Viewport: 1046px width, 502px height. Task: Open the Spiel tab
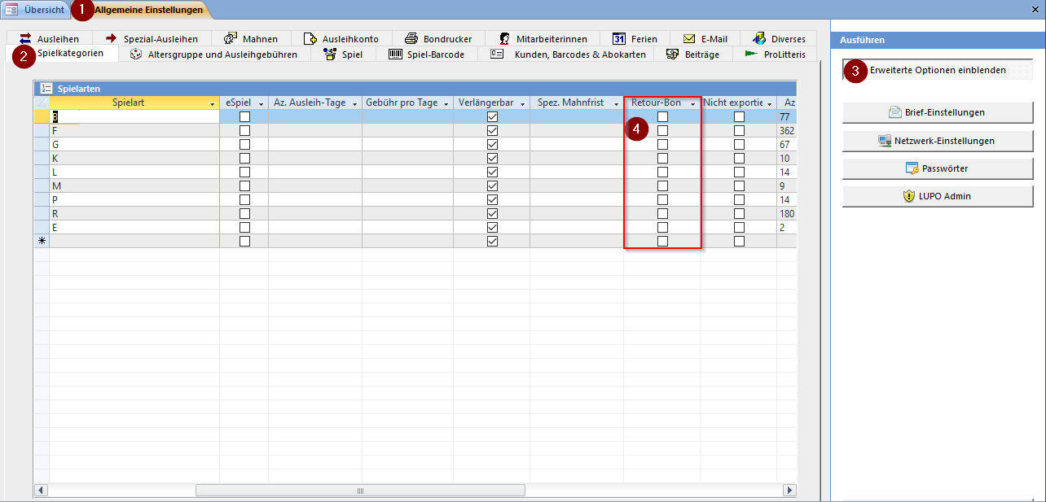coord(343,55)
